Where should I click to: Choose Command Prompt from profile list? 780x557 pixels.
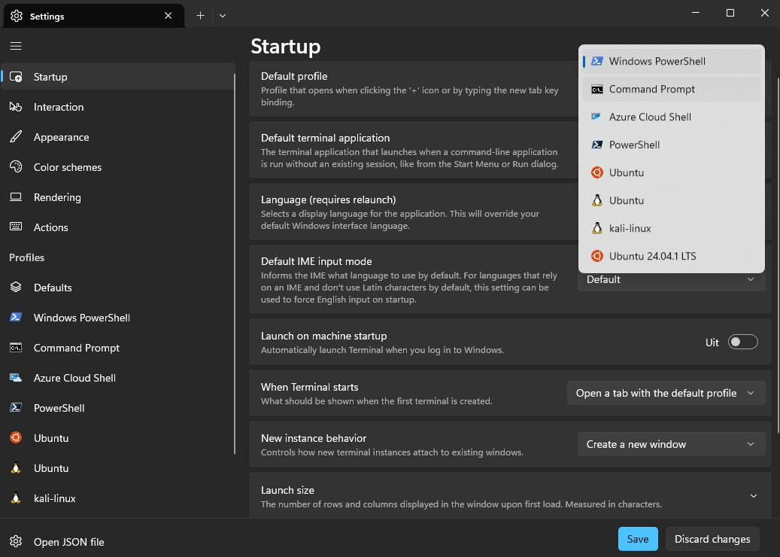pyautogui.click(x=651, y=89)
